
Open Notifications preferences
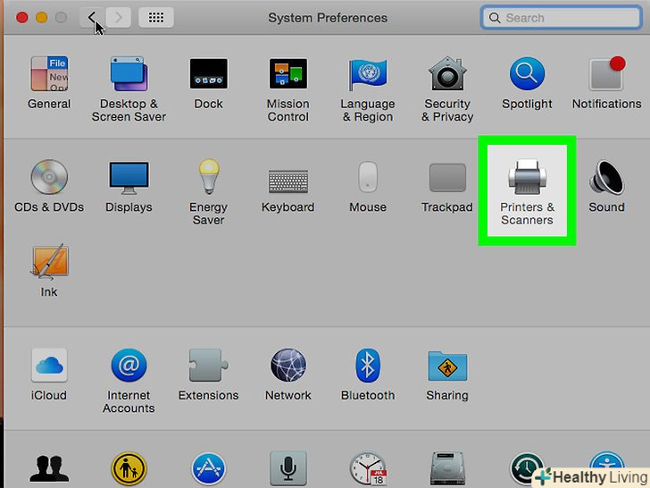pos(606,83)
